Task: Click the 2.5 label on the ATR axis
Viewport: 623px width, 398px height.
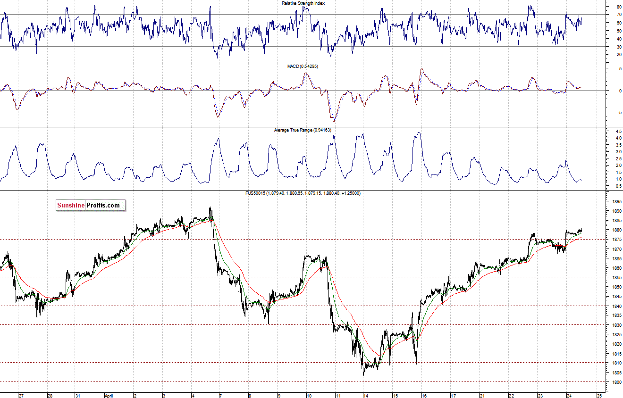Action: pyautogui.click(x=619, y=158)
